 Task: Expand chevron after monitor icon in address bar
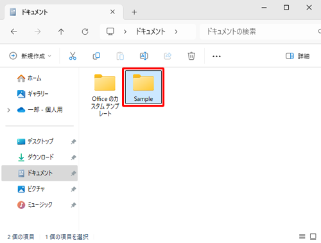point(125,32)
